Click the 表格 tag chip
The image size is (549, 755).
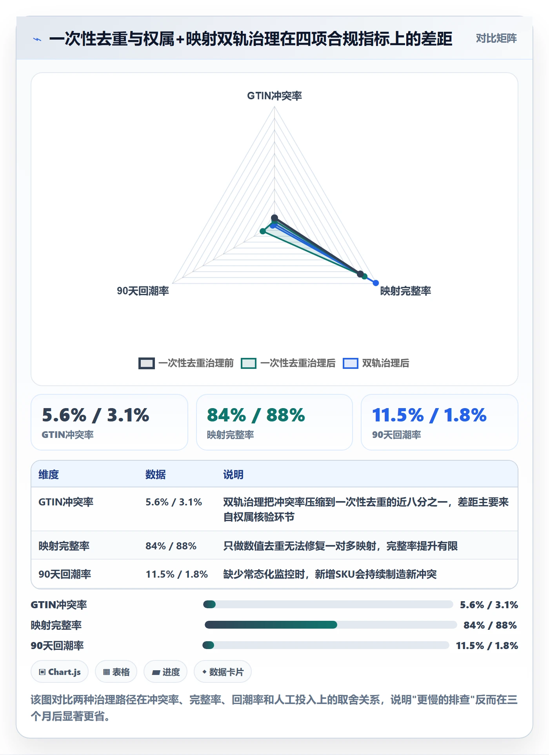click(116, 672)
